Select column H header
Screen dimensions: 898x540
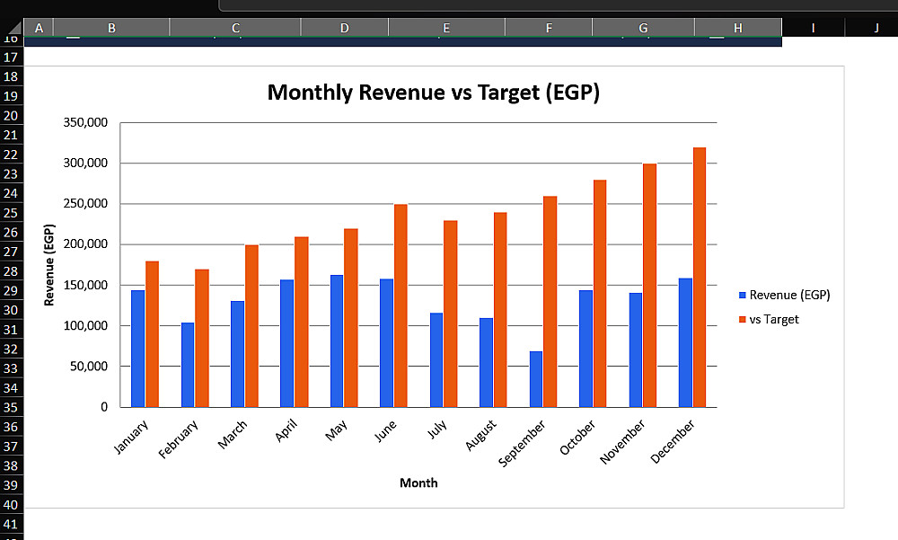pos(738,28)
